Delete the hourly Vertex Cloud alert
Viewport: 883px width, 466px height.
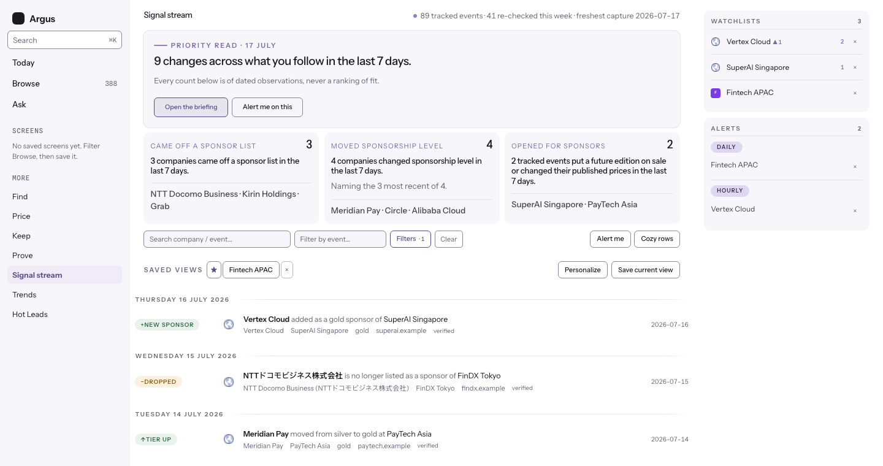coord(855,210)
